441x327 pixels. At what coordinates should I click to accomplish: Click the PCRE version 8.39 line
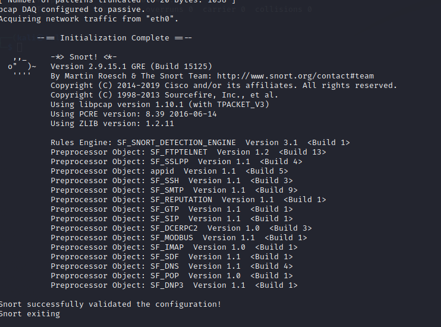134,114
